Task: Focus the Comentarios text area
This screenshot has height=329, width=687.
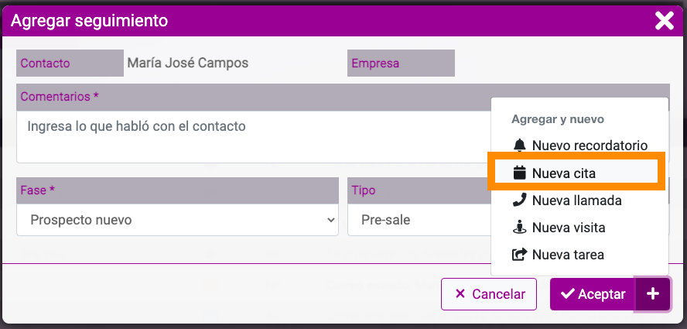Action: click(x=253, y=137)
